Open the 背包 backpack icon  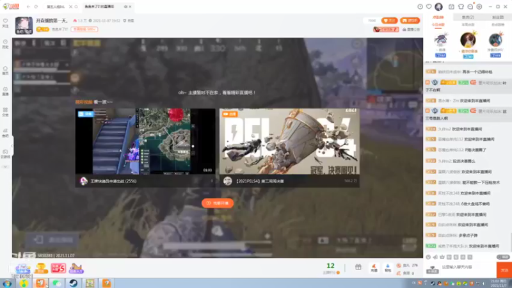point(388,268)
